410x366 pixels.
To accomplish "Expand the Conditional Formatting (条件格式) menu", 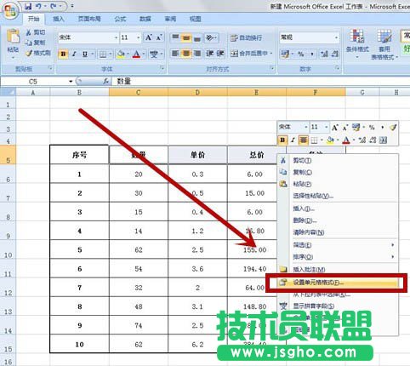I will pos(357,44).
